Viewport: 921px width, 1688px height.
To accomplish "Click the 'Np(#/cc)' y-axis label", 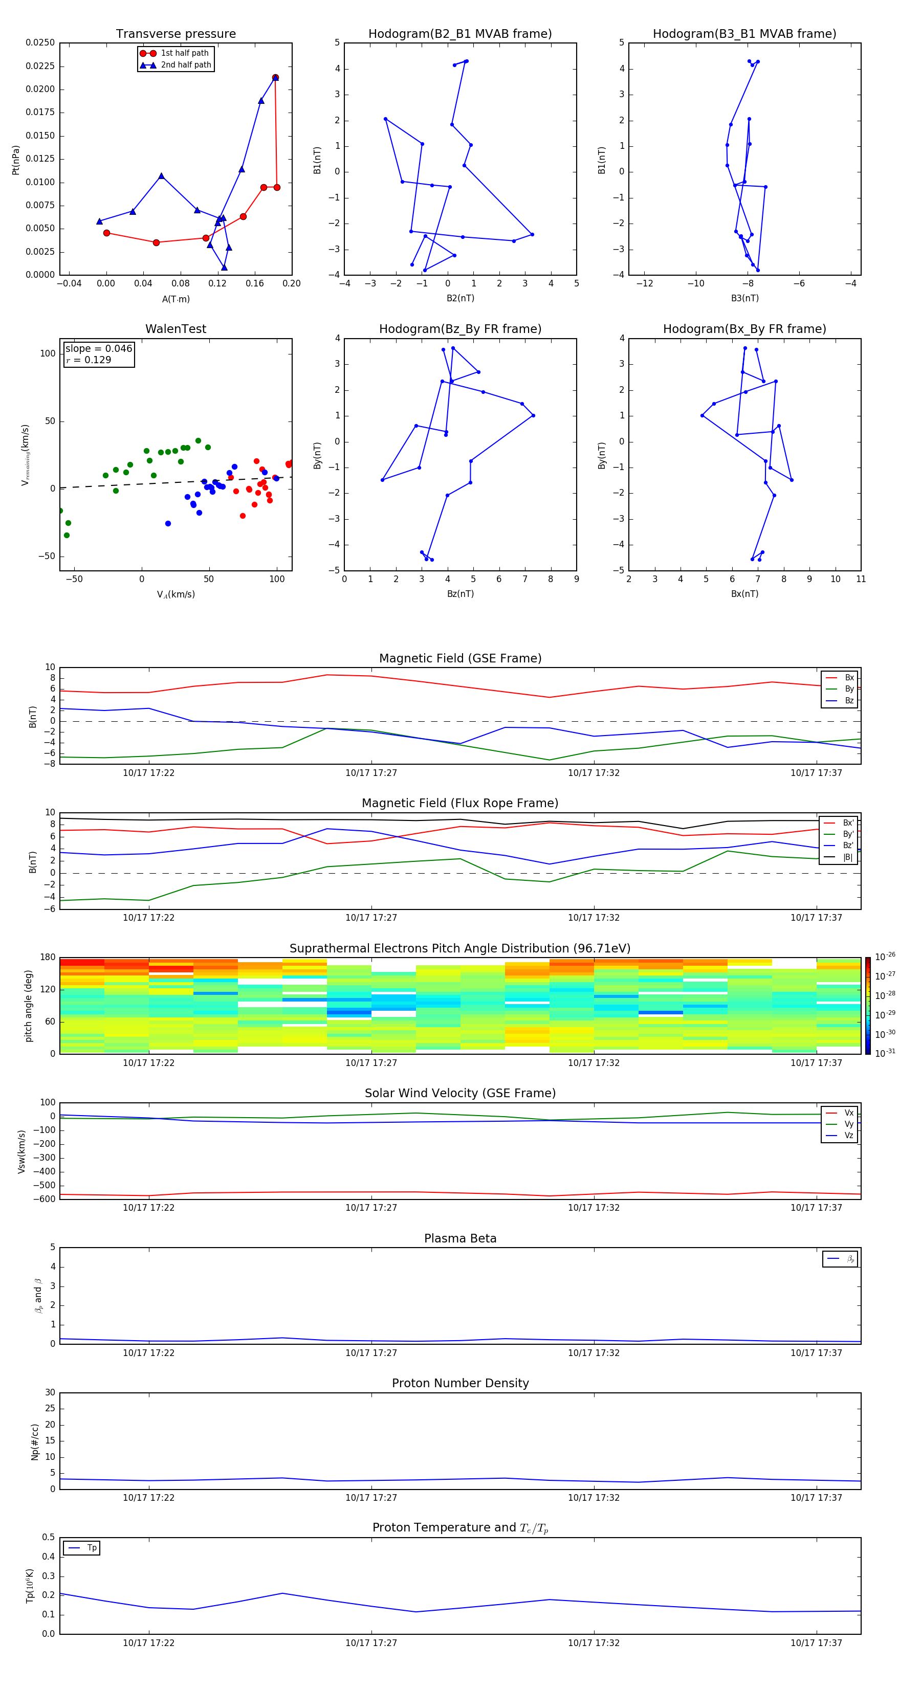I will click(35, 1441).
